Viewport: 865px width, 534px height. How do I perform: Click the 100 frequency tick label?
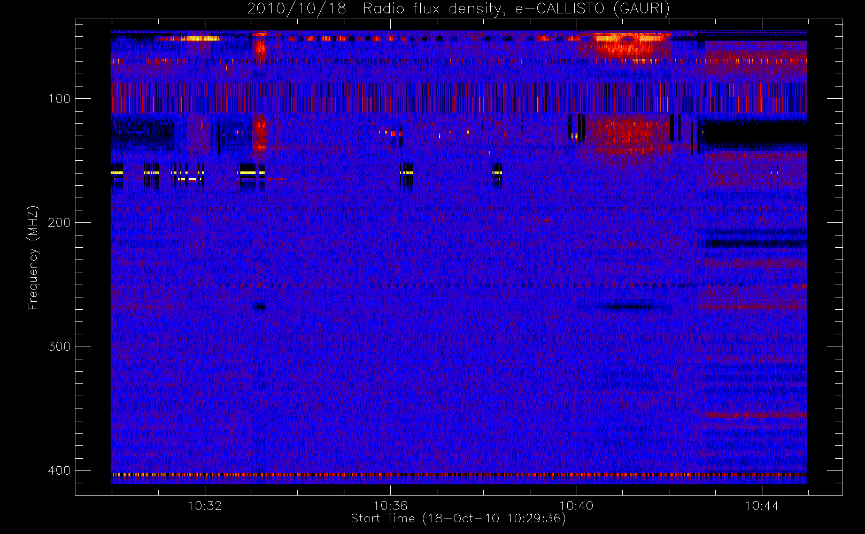[x=59, y=98]
